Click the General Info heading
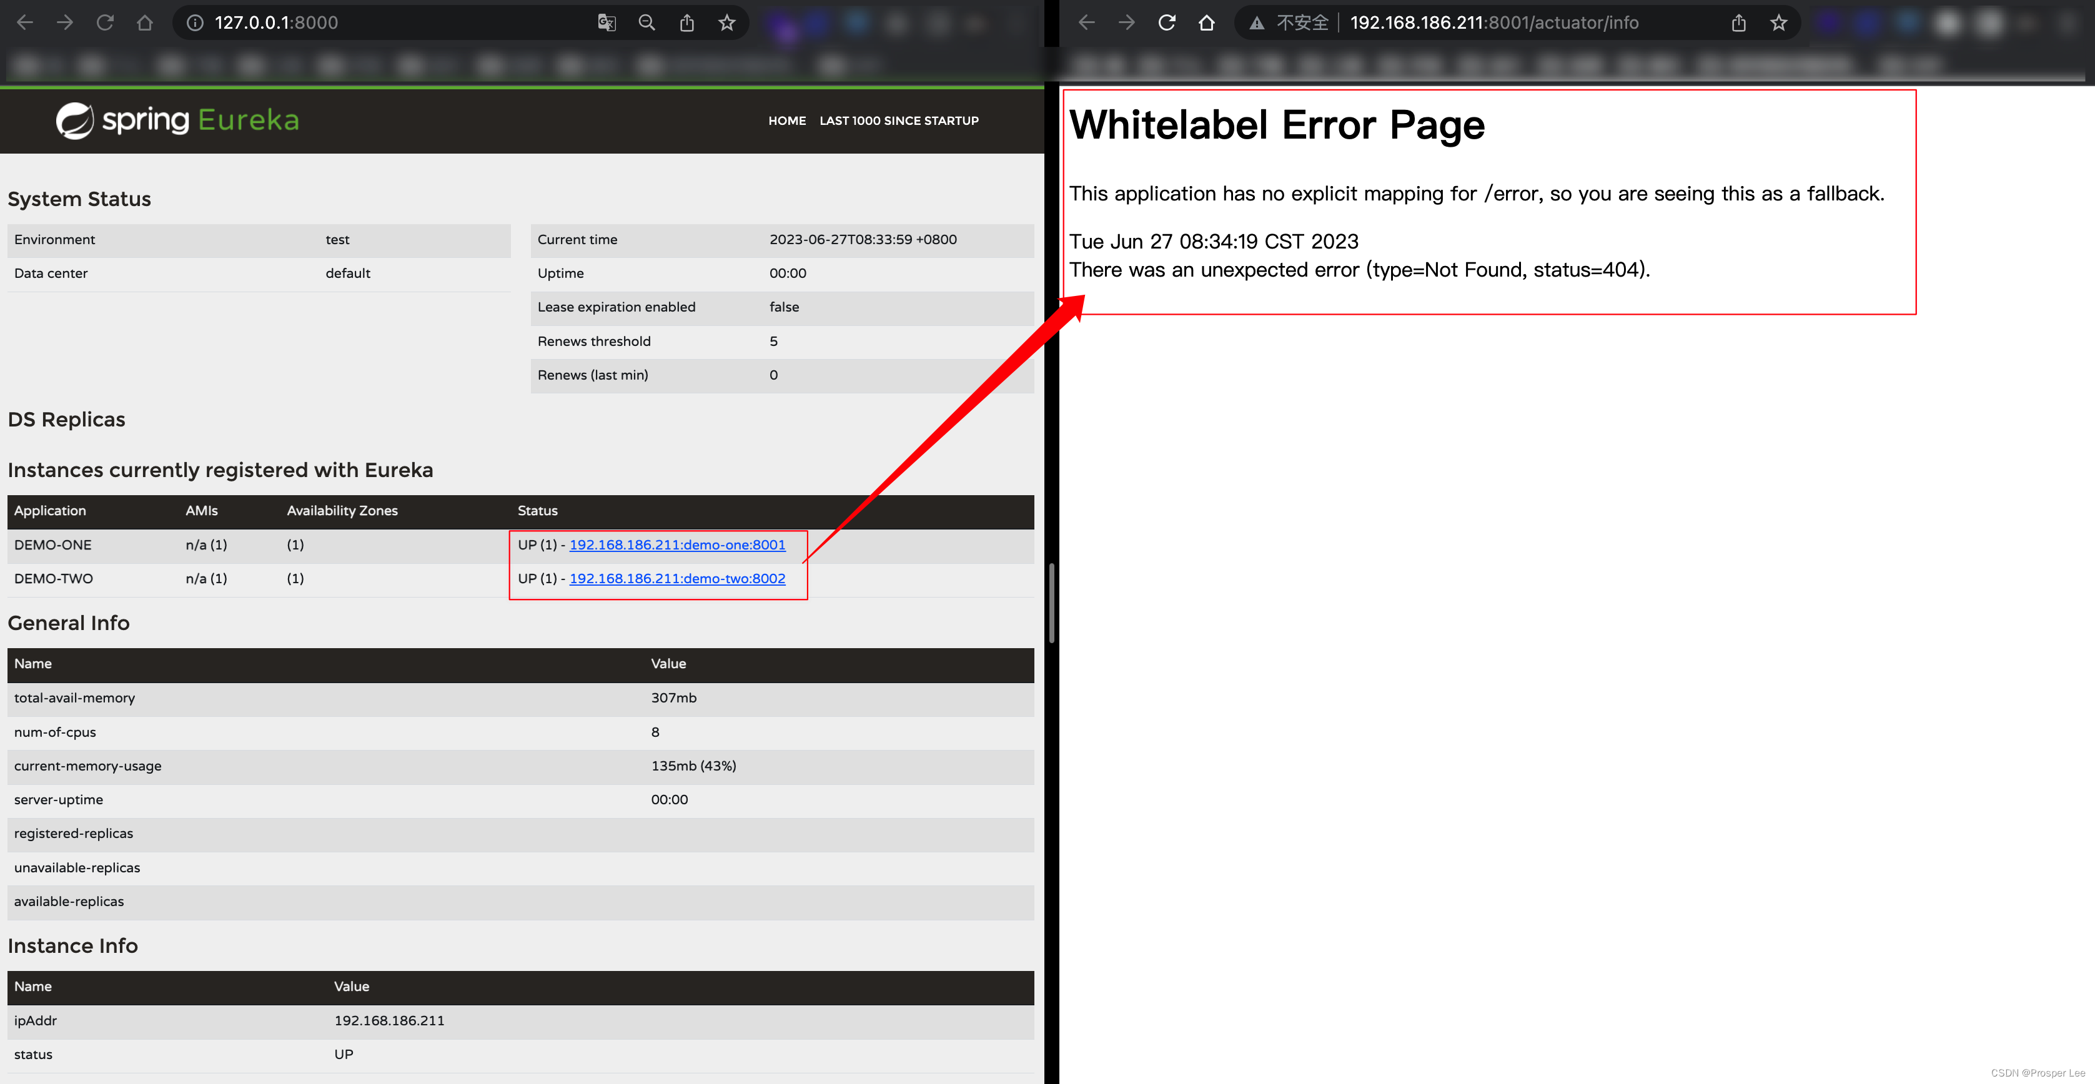This screenshot has width=2095, height=1084. click(68, 623)
